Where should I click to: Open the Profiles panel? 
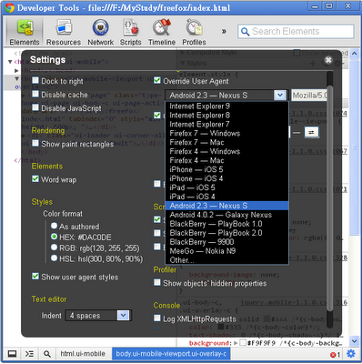point(194,33)
